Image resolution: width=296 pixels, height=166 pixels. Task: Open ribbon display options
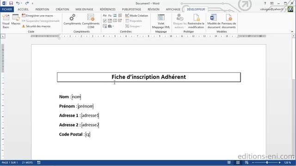[272, 3]
